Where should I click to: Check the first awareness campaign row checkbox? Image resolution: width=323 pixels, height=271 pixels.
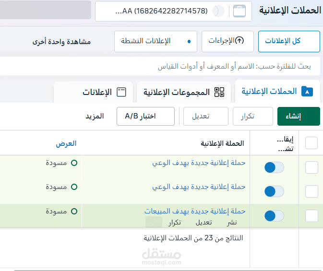[311, 167]
